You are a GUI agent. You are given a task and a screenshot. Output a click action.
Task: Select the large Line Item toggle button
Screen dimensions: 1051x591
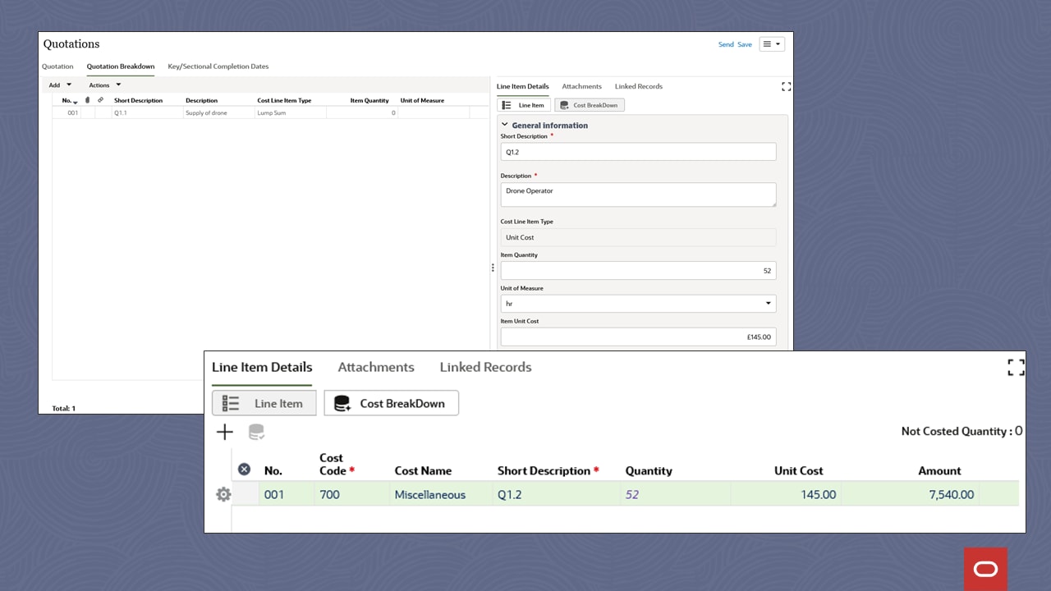pyautogui.click(x=264, y=403)
